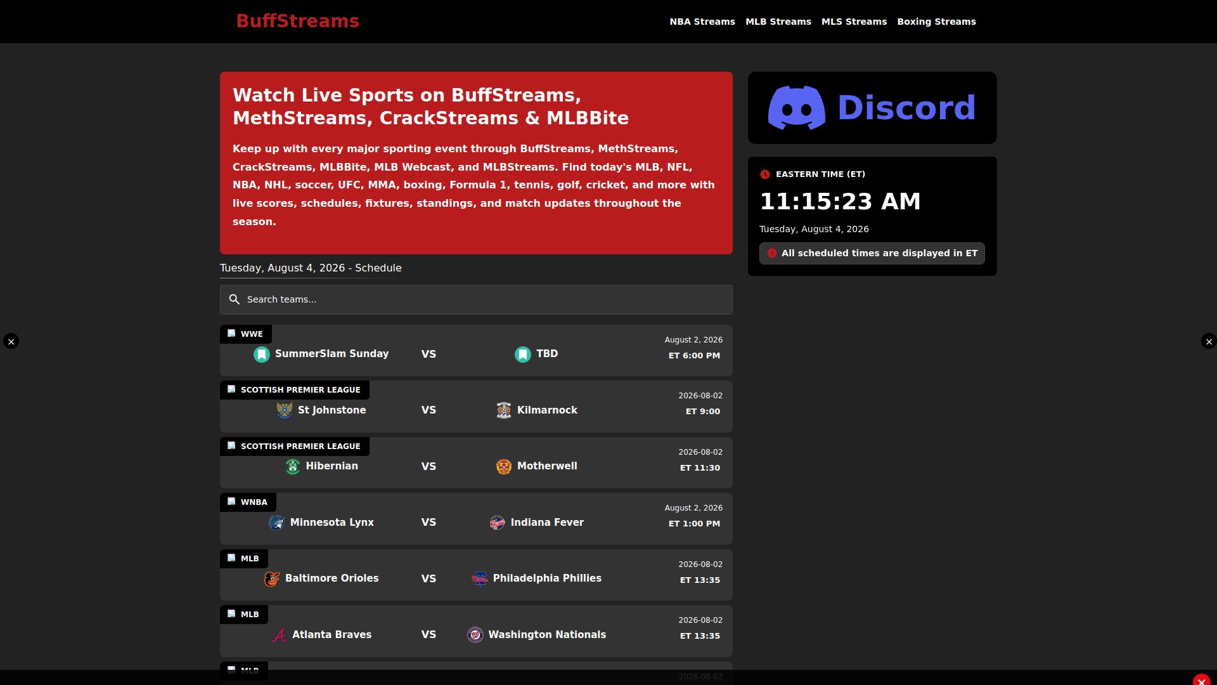Click the WNBA league tag icon
Screen dimensions: 1217x685
click(231, 501)
